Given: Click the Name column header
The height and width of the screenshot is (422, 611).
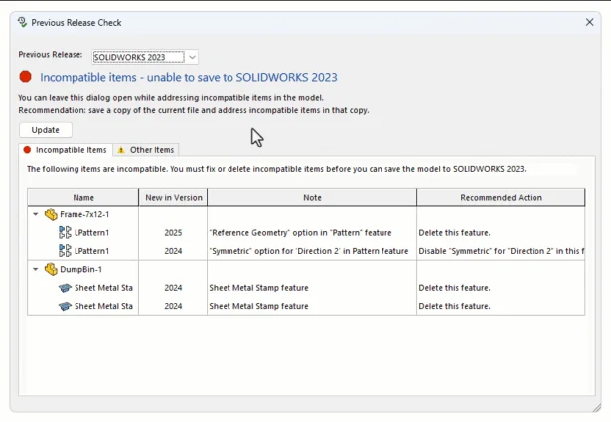Looking at the screenshot, I should 83,197.
